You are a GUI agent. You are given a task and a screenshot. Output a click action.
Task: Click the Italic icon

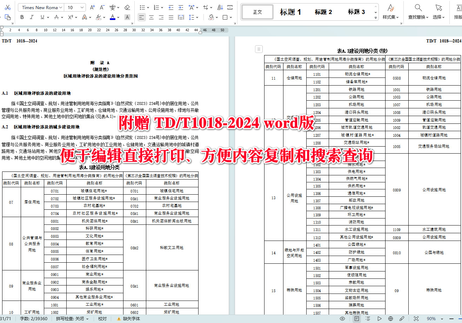point(32,17)
